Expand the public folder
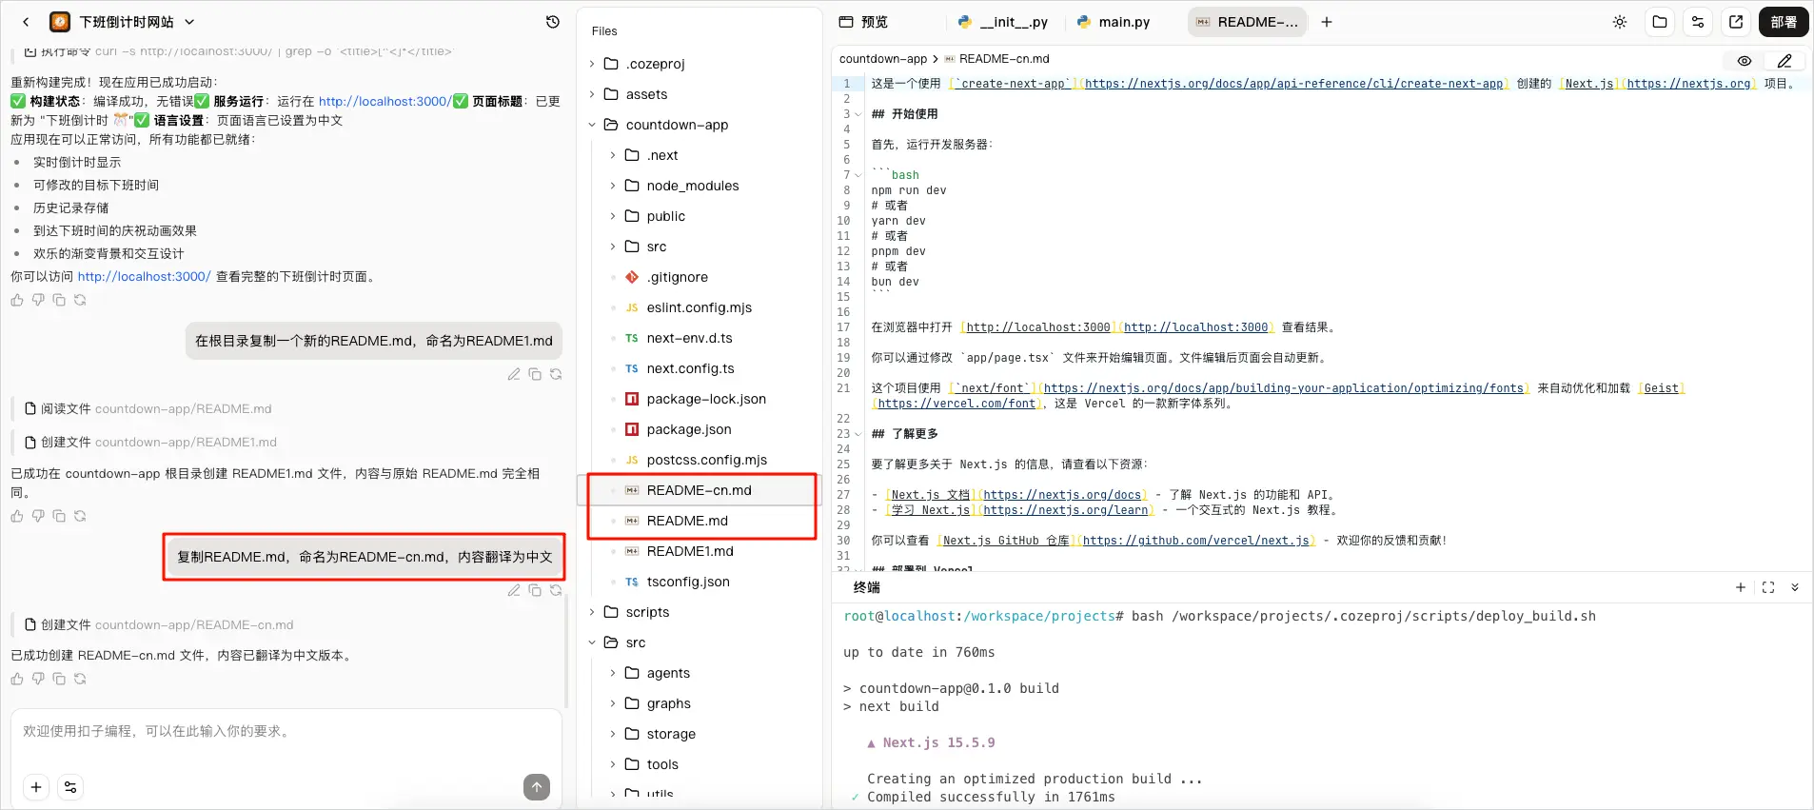 pos(613,216)
